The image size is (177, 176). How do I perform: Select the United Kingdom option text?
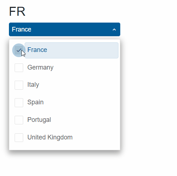[50, 137]
